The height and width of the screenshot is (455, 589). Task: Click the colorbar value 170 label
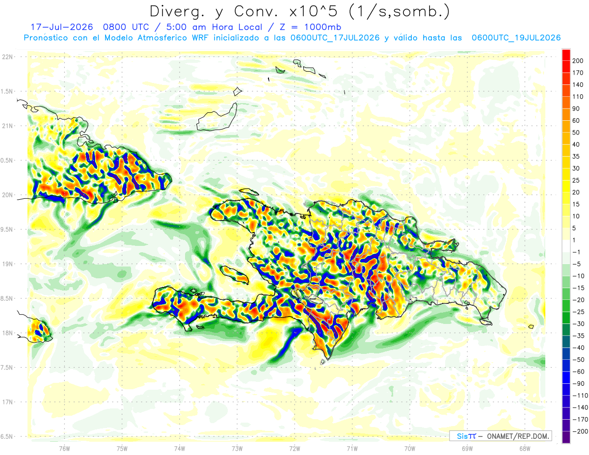(579, 73)
